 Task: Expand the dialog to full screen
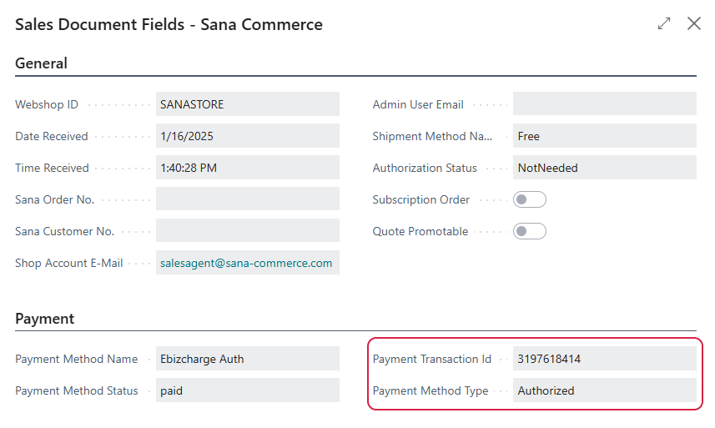click(664, 23)
